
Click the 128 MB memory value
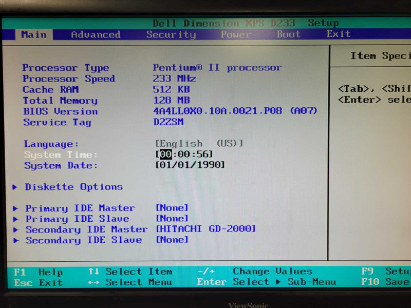point(172,100)
